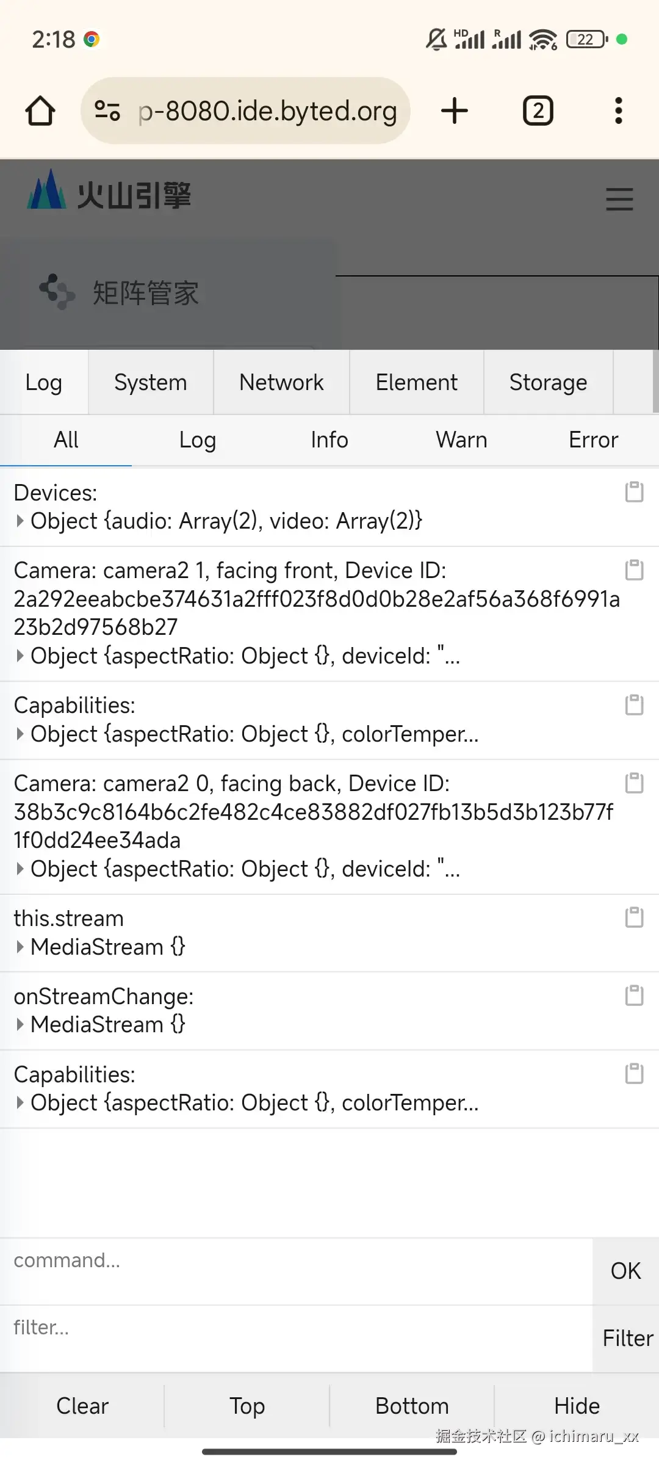Open Chrome three-dot overflow menu
Viewport: 659px width, 1465px height.
pyautogui.click(x=618, y=110)
